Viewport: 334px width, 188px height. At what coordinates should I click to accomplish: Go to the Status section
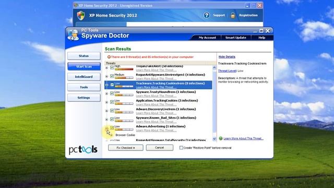(x=84, y=56)
